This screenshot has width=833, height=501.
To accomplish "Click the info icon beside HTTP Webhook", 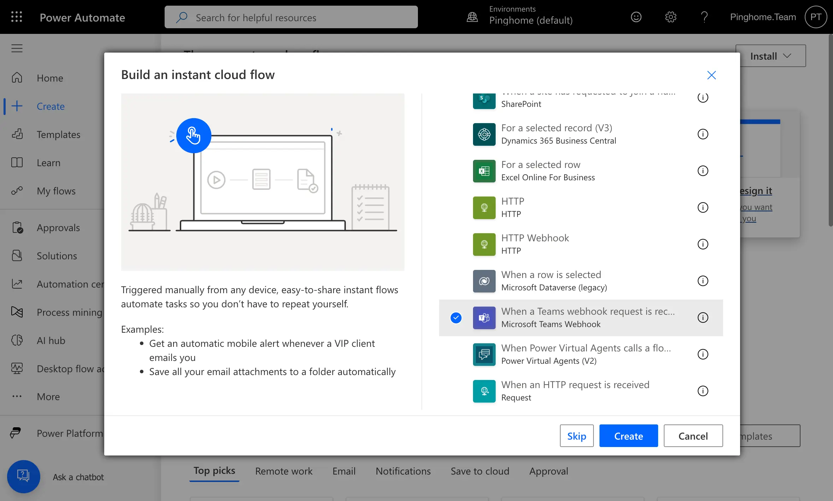I will tap(703, 244).
